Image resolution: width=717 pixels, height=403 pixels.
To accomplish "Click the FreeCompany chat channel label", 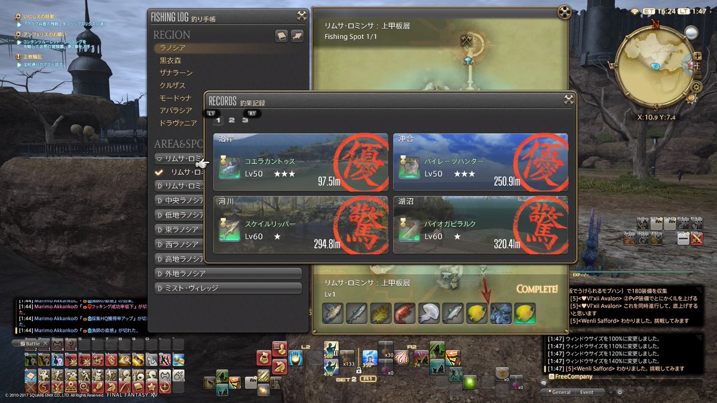I will coord(571,377).
